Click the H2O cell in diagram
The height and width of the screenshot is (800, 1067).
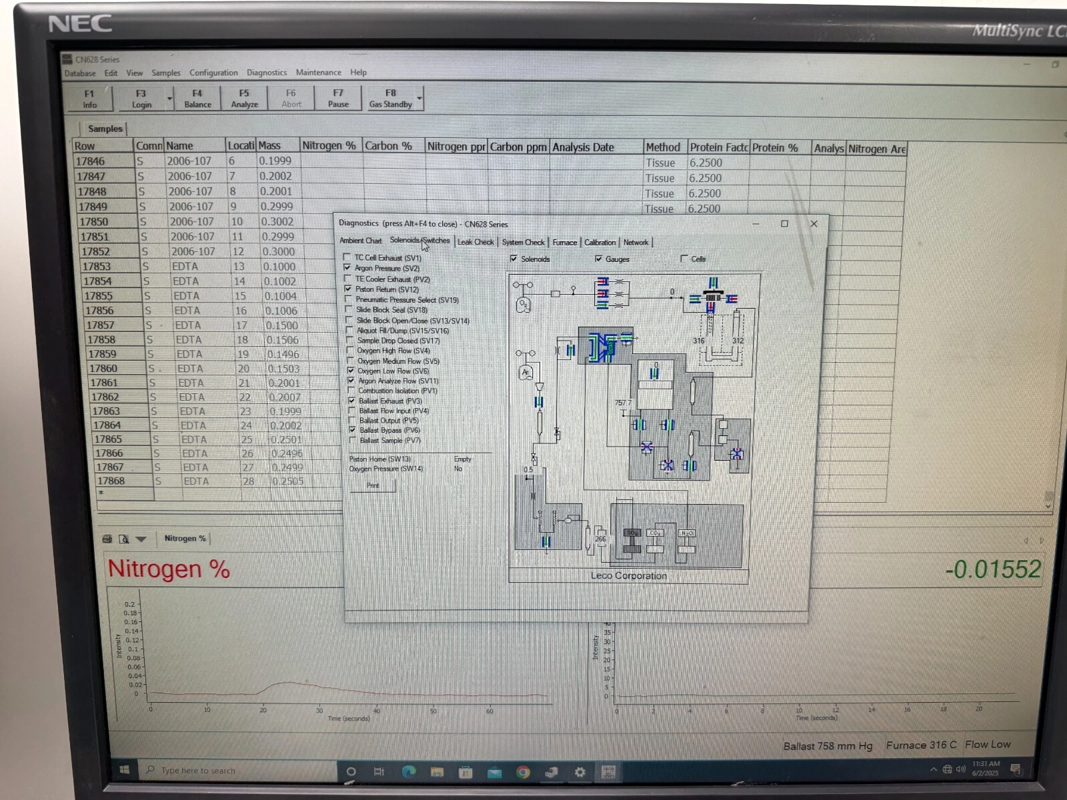pyautogui.click(x=687, y=533)
